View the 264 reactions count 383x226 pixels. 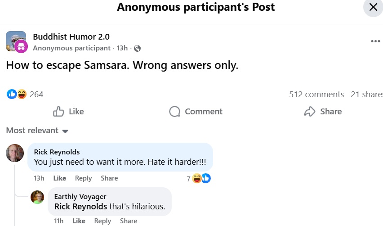tap(36, 94)
